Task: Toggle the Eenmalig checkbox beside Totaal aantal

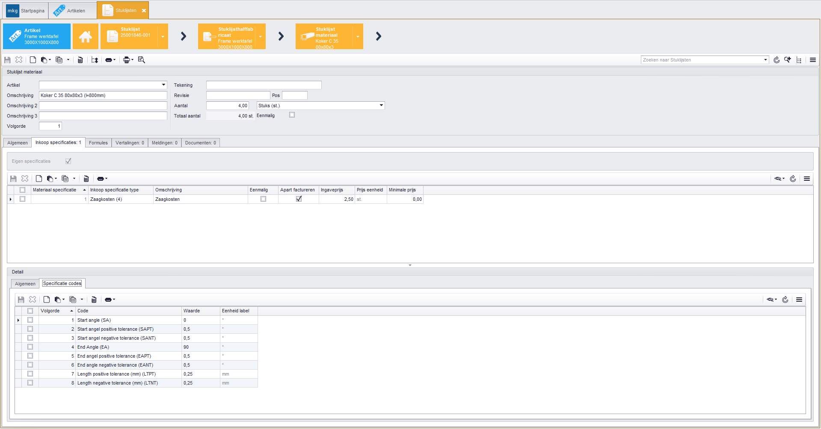Action: (x=292, y=115)
